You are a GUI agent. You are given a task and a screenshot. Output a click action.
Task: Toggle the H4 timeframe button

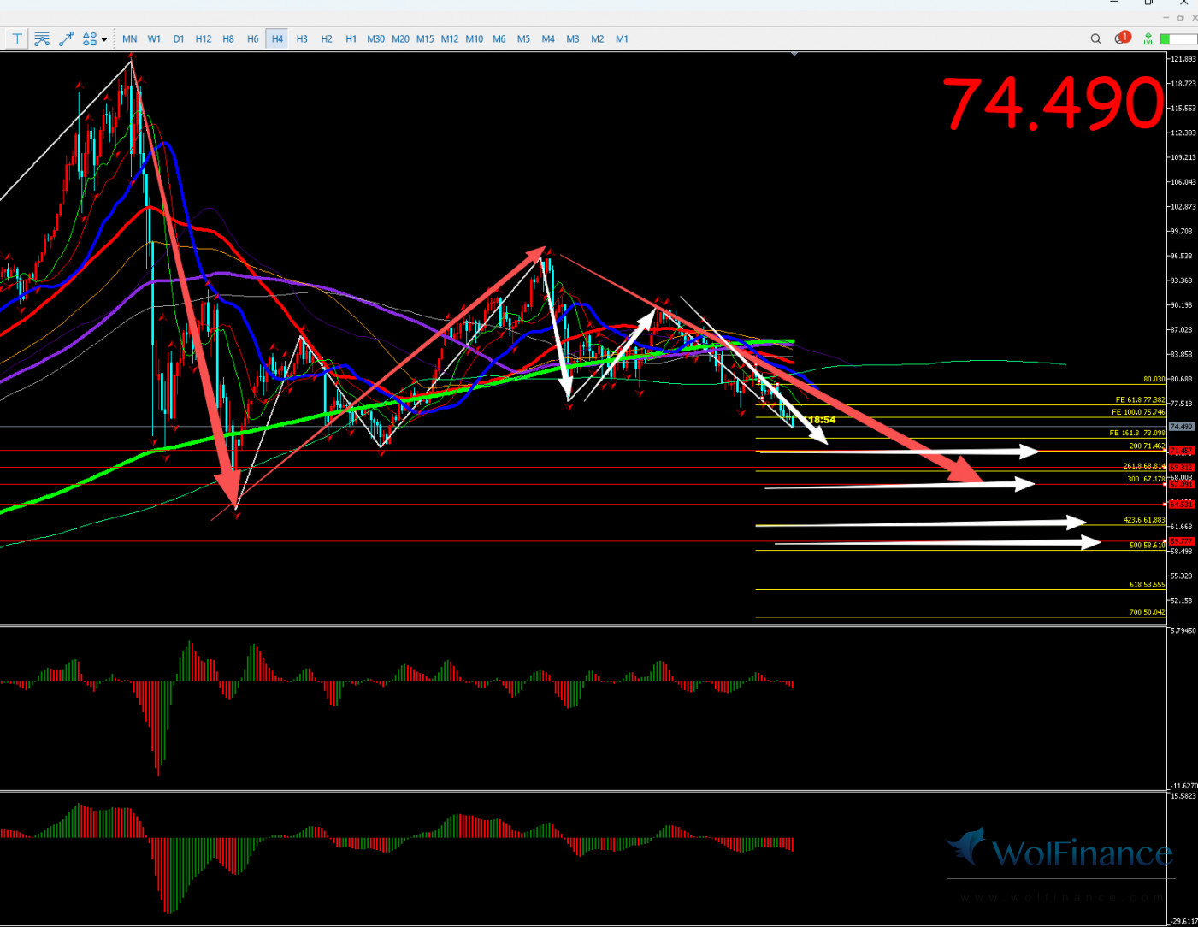pos(277,38)
